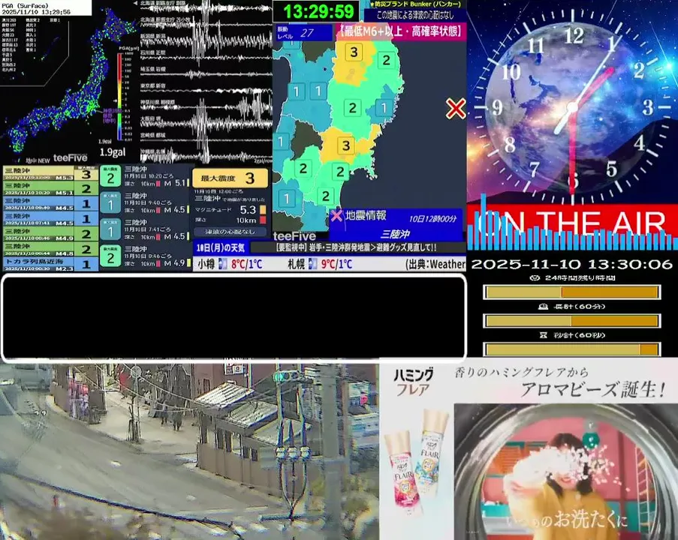Click 防災ブランド Bunker (バンカー) text
This screenshot has width=678, height=540.
click(415, 4)
